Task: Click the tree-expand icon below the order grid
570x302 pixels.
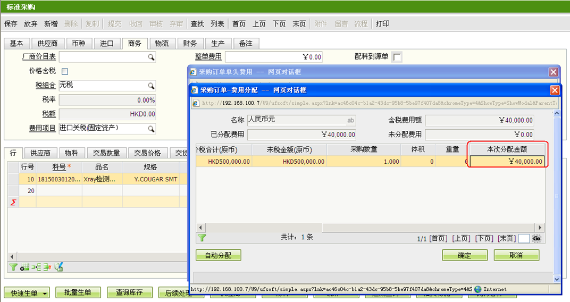Action: 36,267
